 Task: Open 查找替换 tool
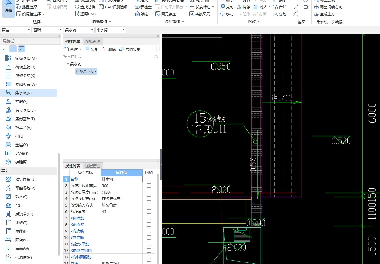[x=85, y=7]
